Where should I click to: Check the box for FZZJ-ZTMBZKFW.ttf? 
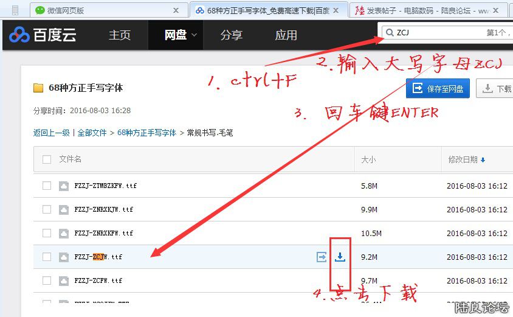[x=47, y=186]
